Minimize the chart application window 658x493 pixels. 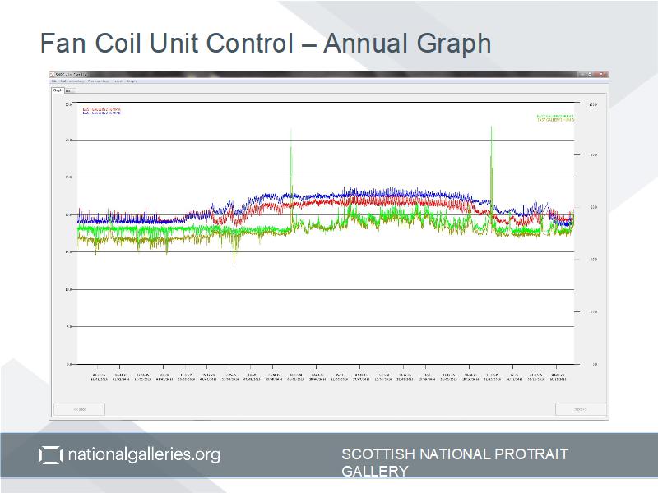tap(582, 75)
